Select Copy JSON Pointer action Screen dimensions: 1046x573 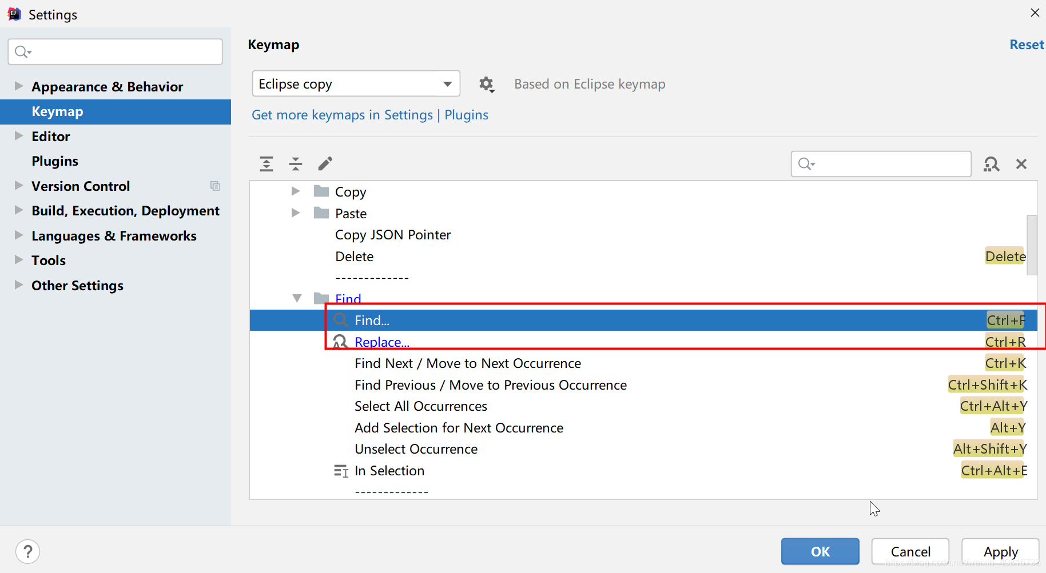pos(643,235)
